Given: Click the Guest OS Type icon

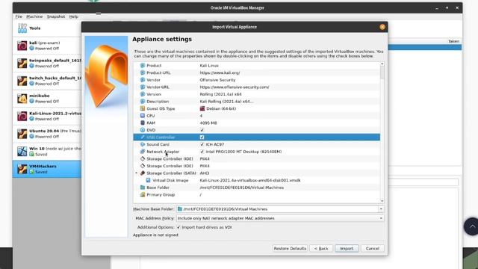Looking at the screenshot, I should coord(143,108).
